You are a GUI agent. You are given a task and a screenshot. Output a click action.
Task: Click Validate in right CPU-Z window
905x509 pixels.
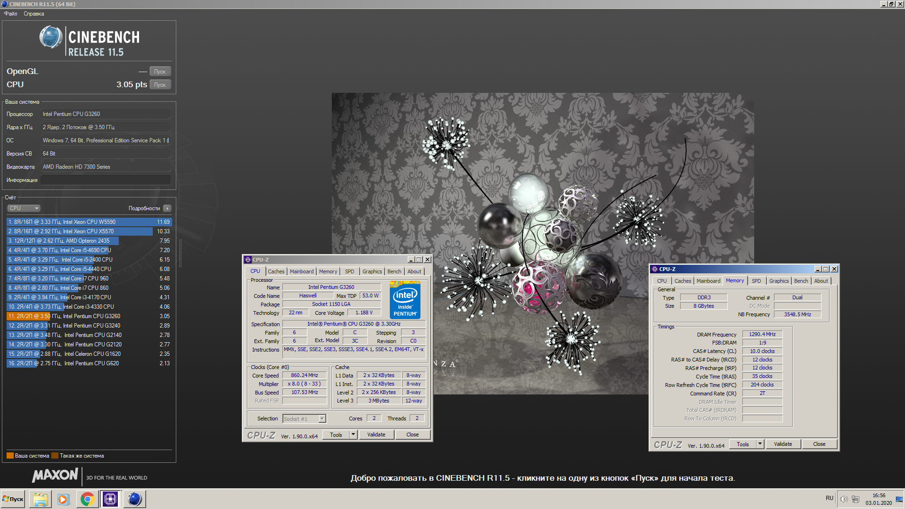[x=783, y=444]
